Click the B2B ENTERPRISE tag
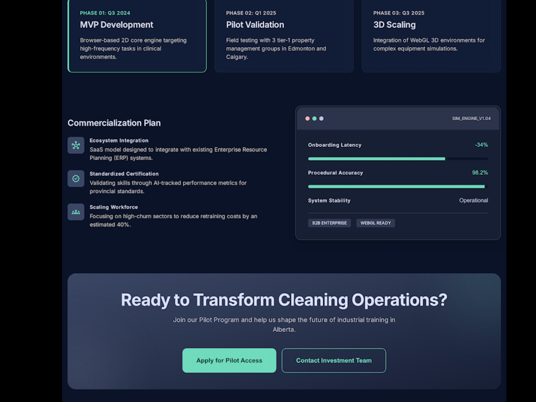536x402 pixels. (x=330, y=223)
